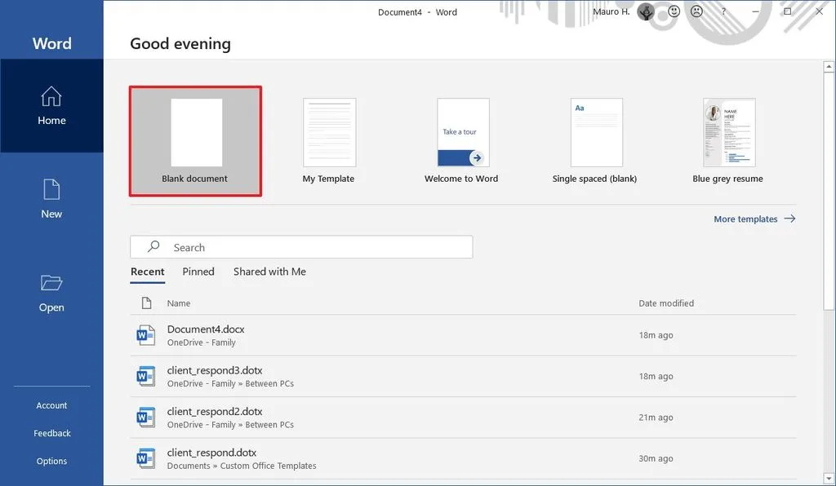836x486 pixels.
Task: Click the Word icon beside Document4.docx
Action: (x=145, y=335)
